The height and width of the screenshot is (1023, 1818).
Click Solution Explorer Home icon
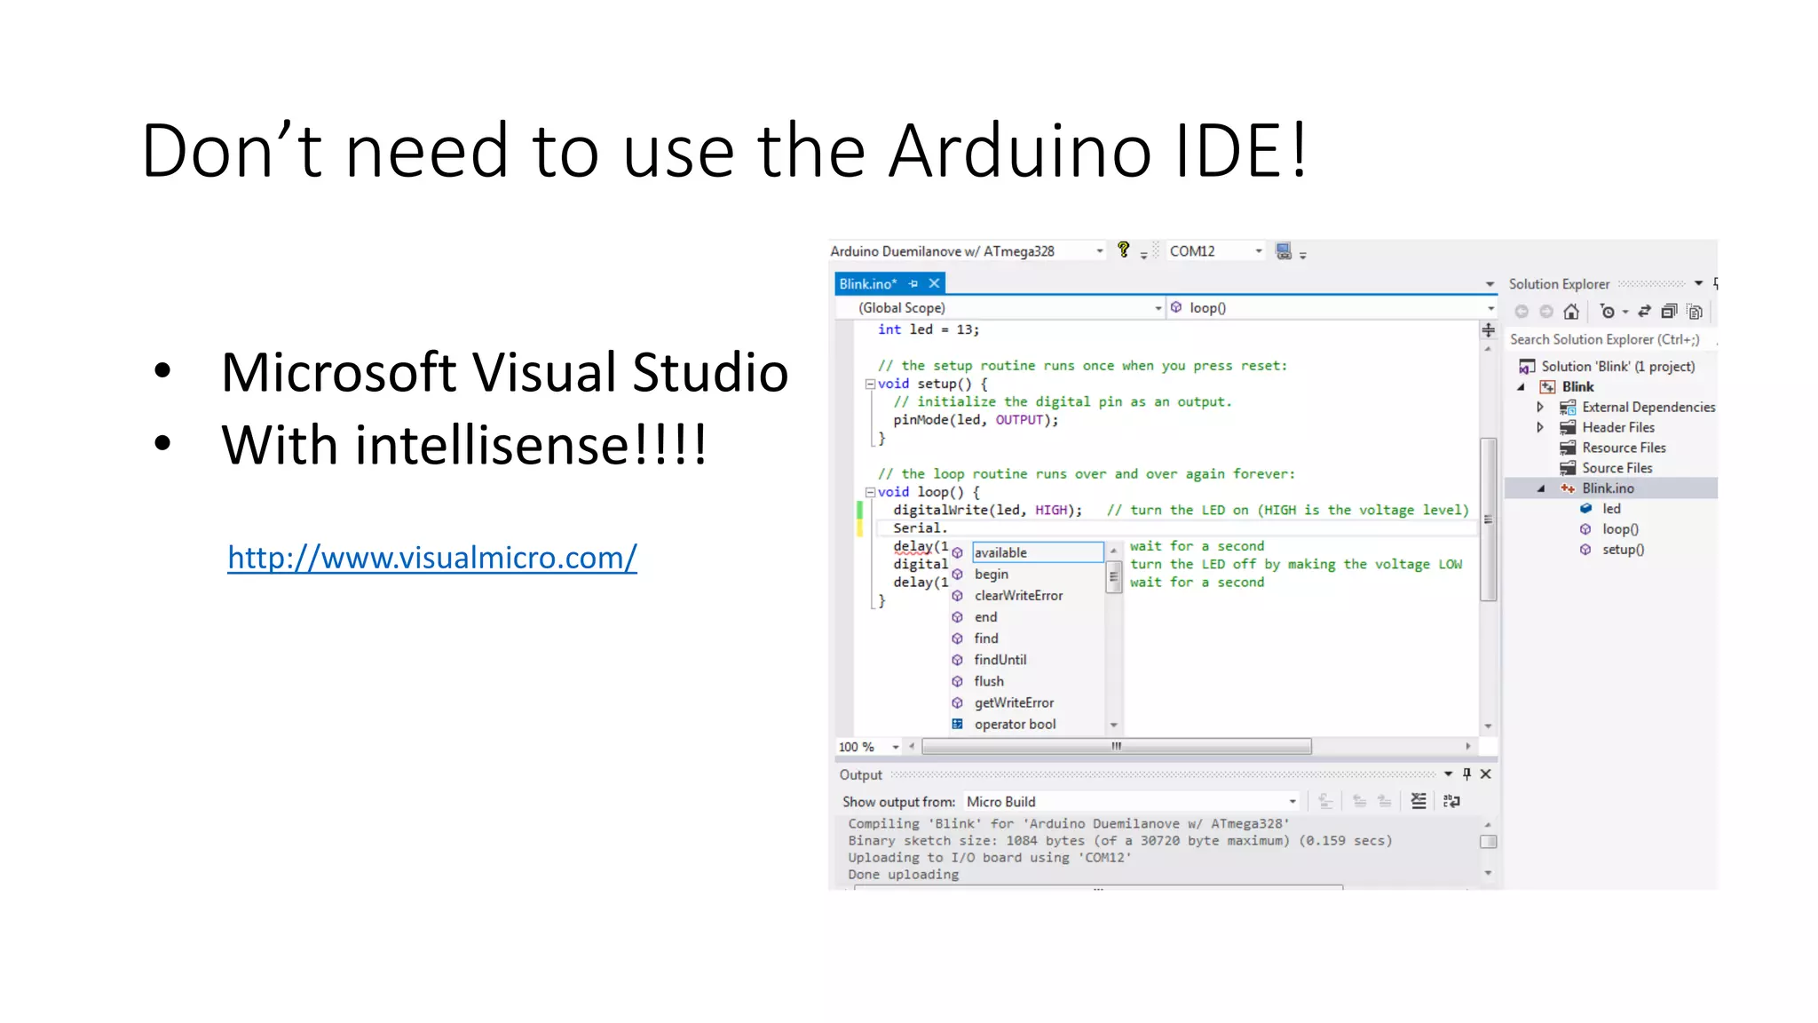coord(1571,312)
